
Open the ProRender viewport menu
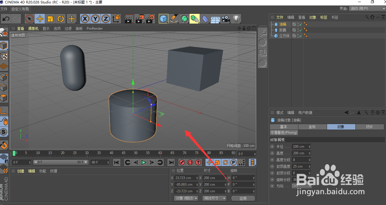pyautogui.click(x=94, y=29)
